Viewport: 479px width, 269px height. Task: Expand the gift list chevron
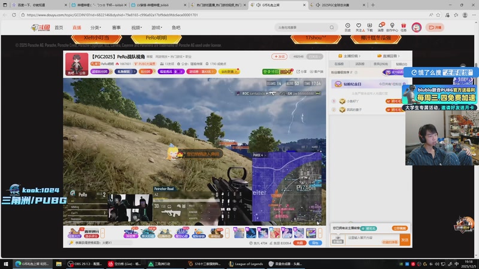point(320,233)
